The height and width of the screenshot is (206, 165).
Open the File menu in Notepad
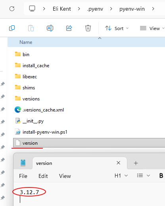click(23, 176)
